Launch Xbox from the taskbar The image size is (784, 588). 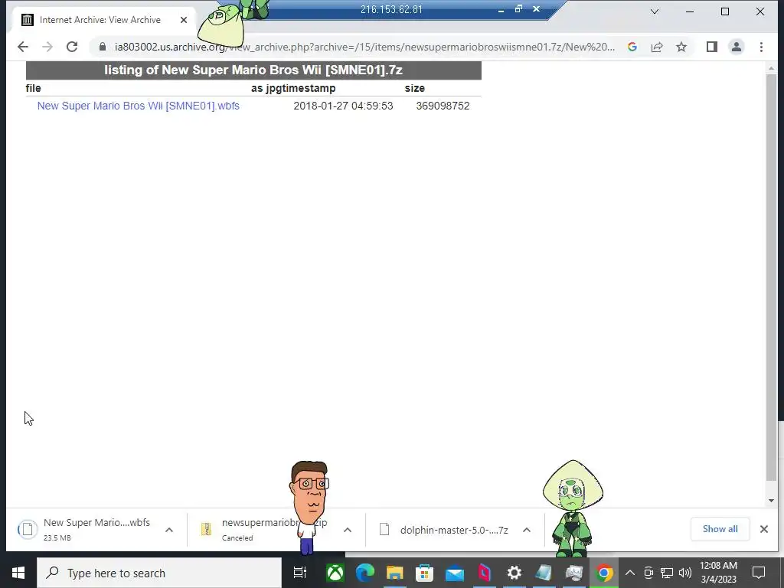(x=335, y=573)
